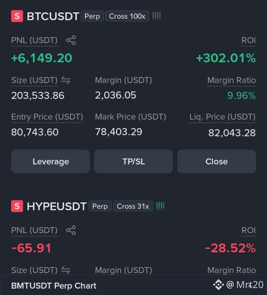267x295 pixels.
Task: Toggle the BTCUSDT size unit swap arrows
Action: 66,80
